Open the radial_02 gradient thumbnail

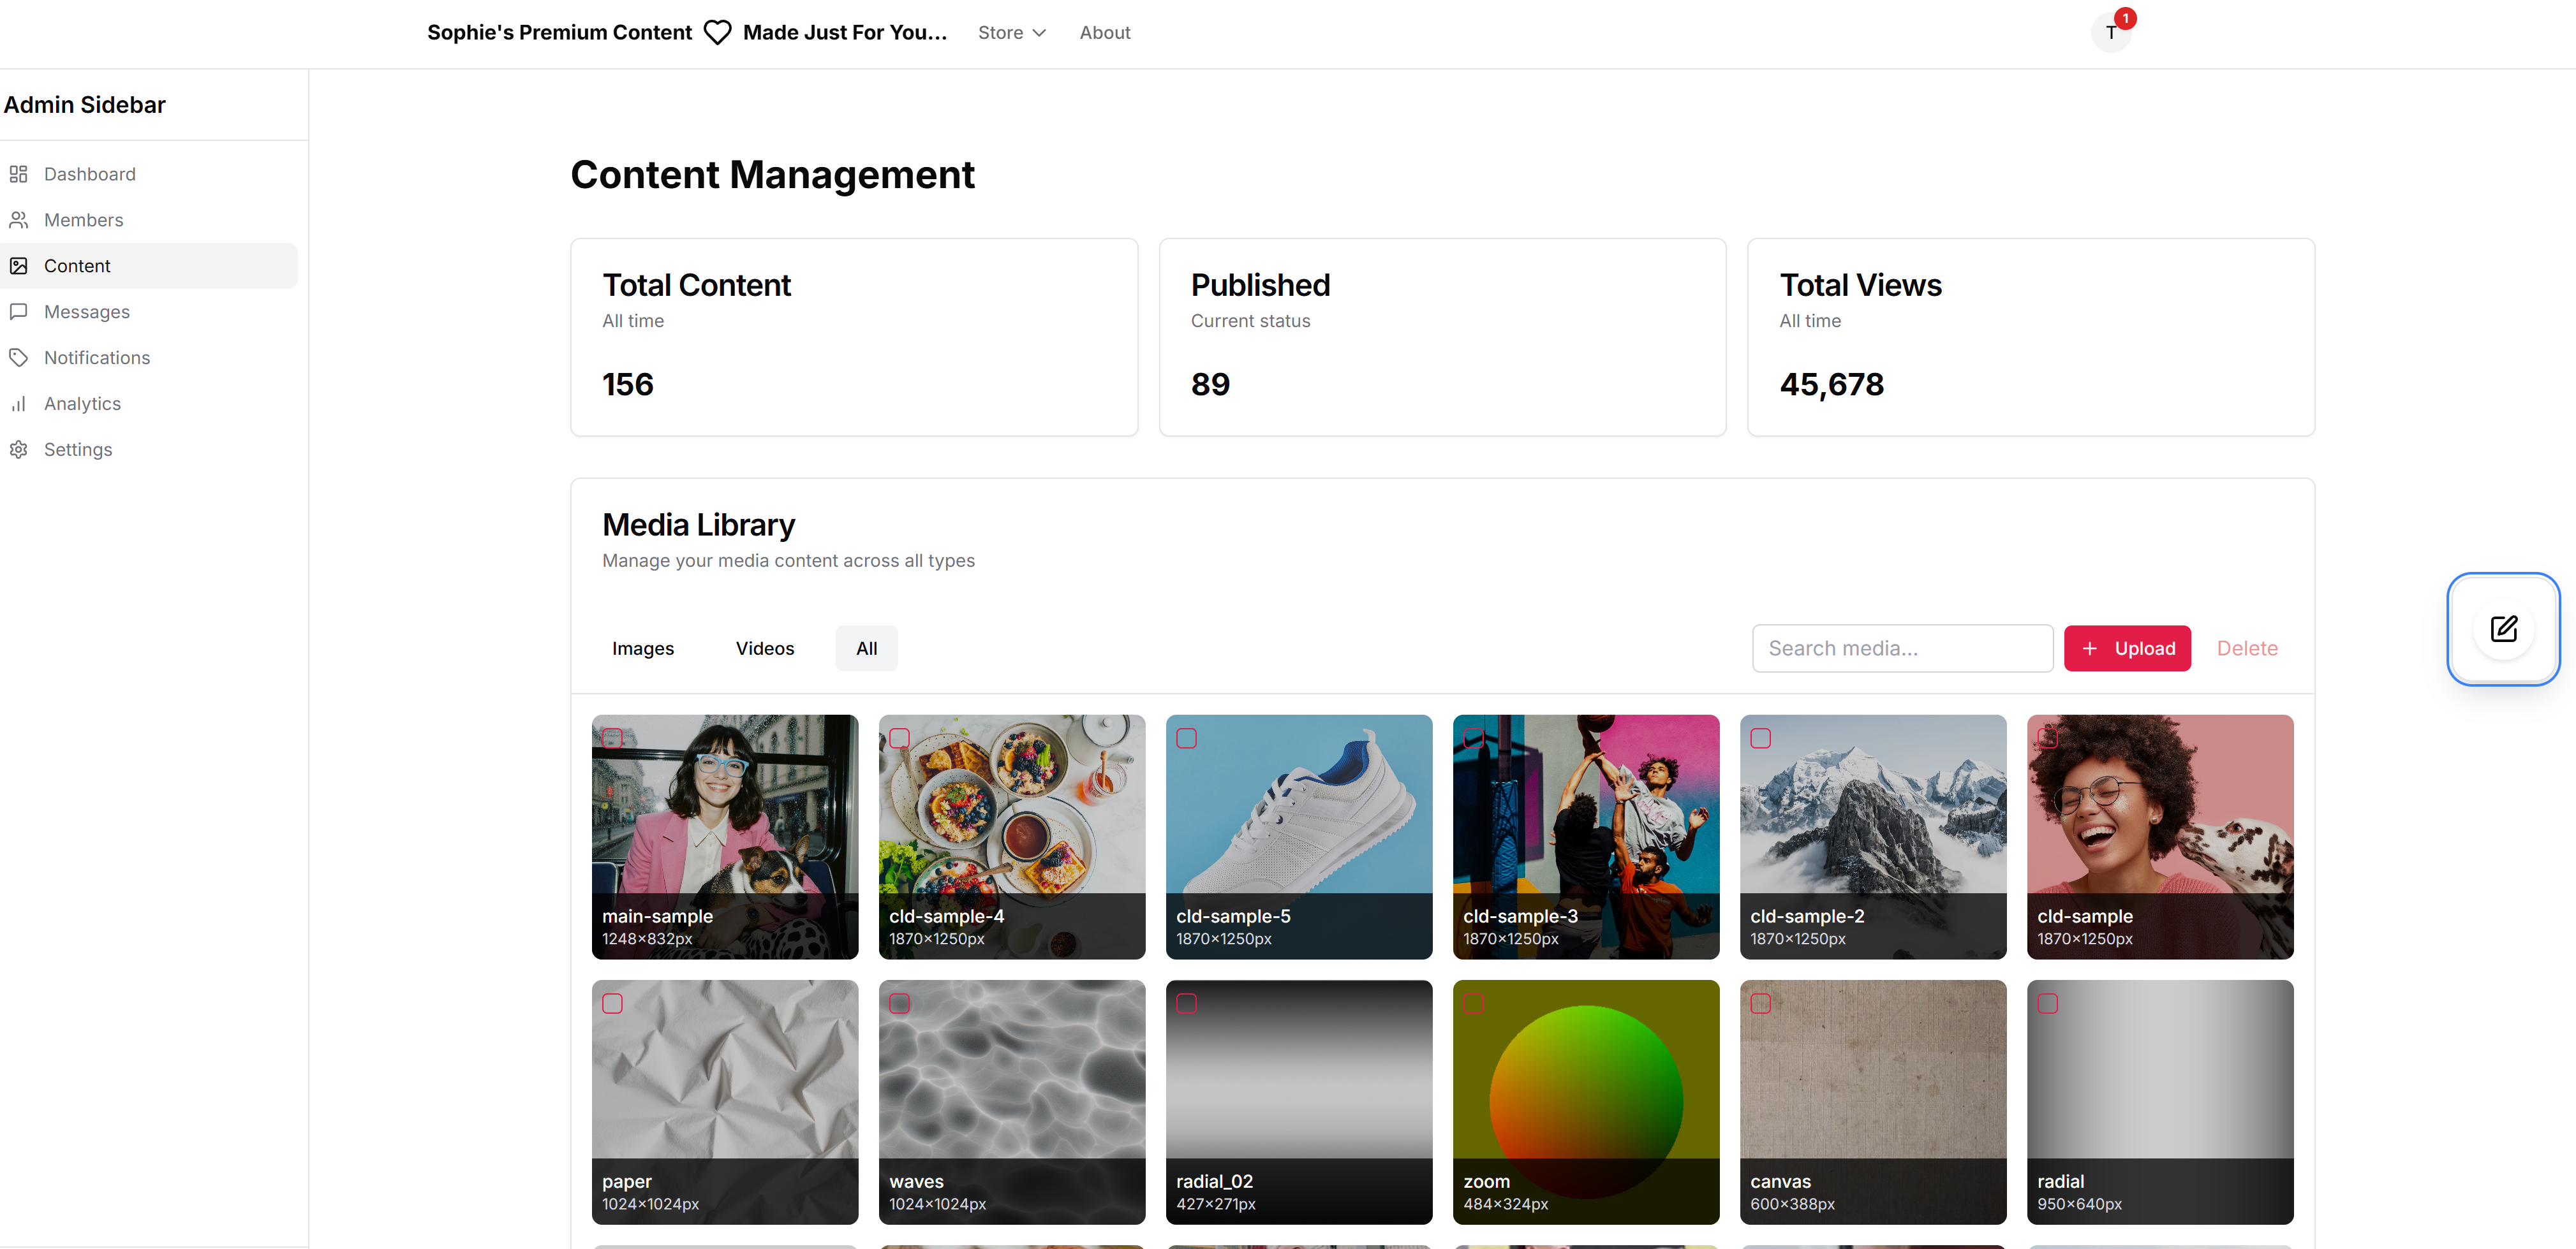click(x=1299, y=1102)
